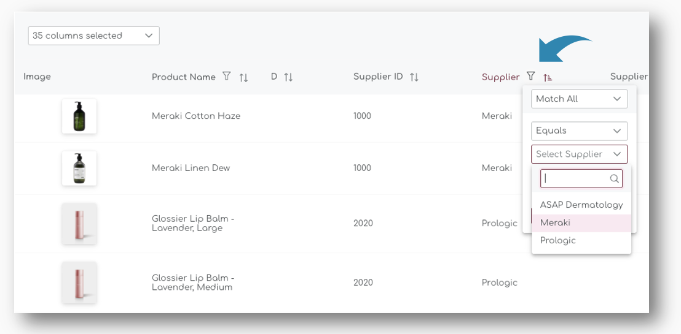Toggle the Supplier column sort icon
681x334 pixels.
548,77
